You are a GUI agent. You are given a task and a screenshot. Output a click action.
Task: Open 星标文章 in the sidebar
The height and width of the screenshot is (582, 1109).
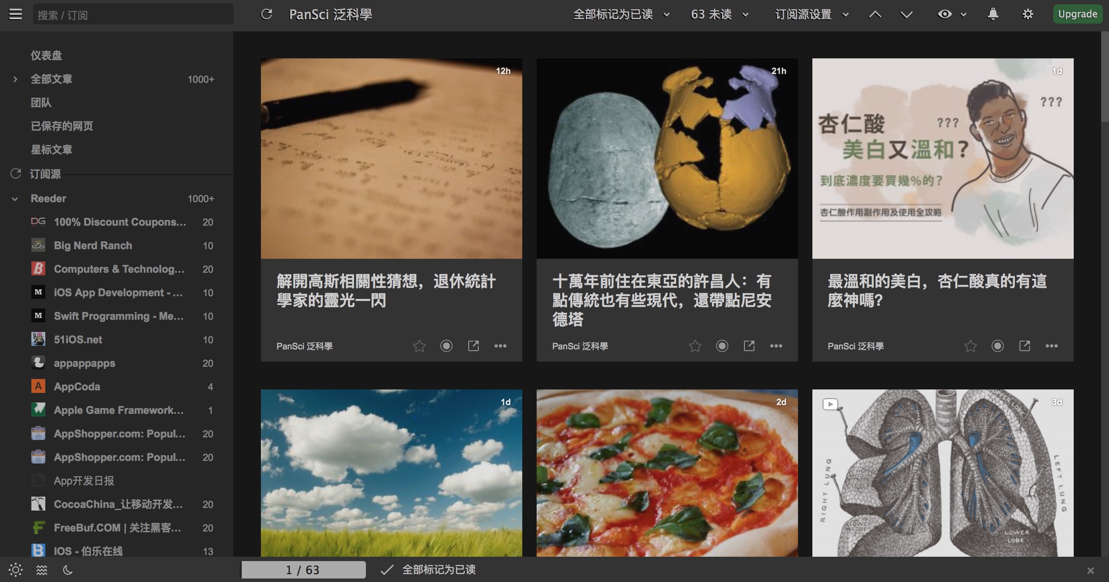click(x=51, y=150)
